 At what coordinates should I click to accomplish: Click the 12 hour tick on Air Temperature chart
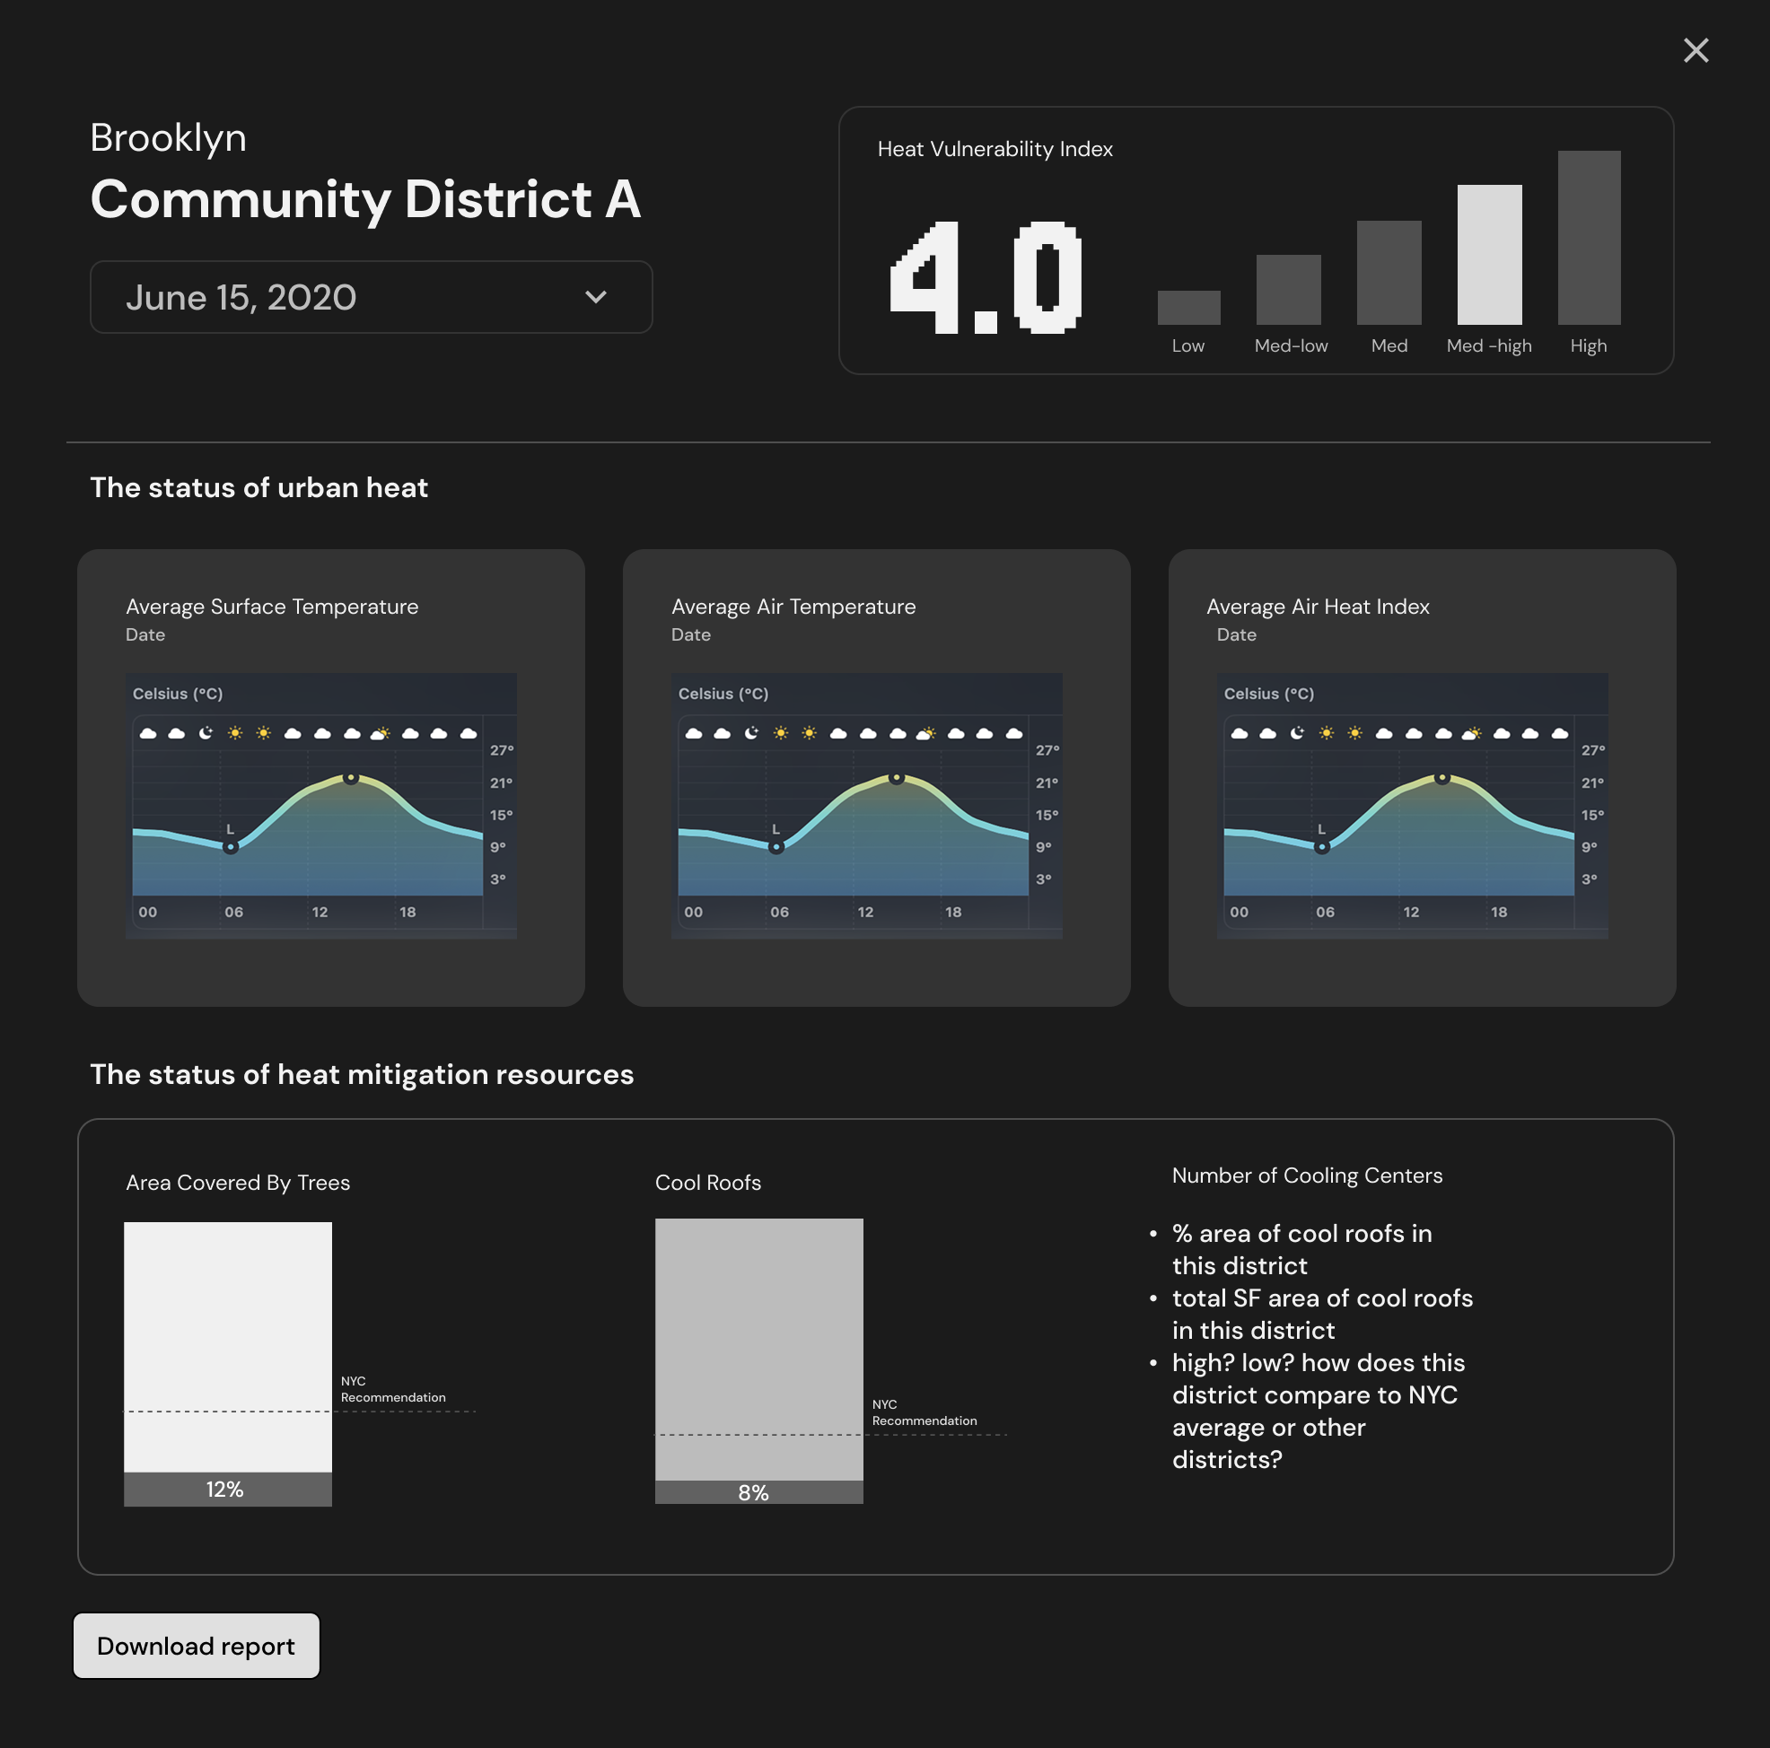click(x=865, y=912)
